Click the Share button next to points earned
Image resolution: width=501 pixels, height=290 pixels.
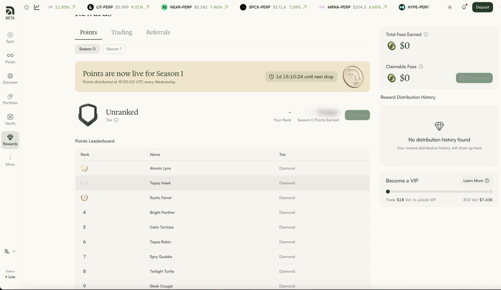click(x=357, y=115)
